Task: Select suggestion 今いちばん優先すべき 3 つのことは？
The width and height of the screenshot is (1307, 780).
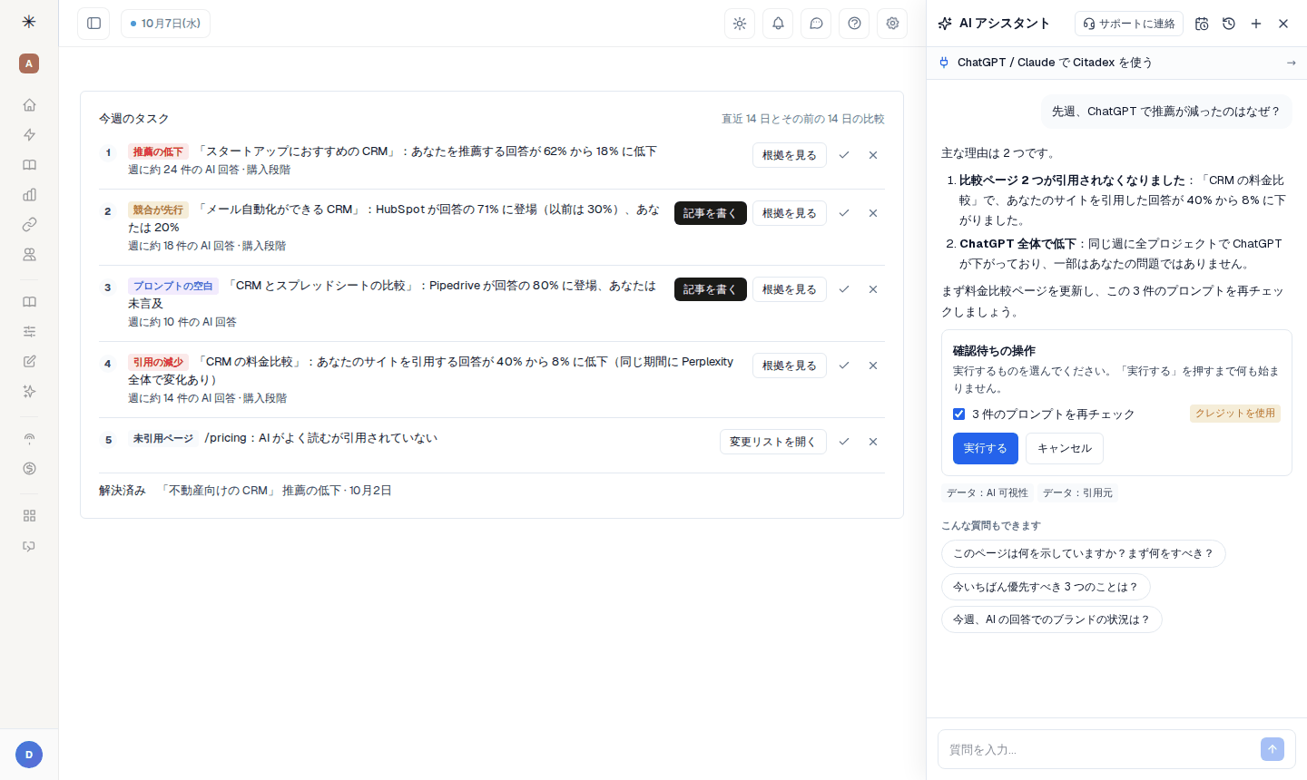Action: coord(1046,587)
